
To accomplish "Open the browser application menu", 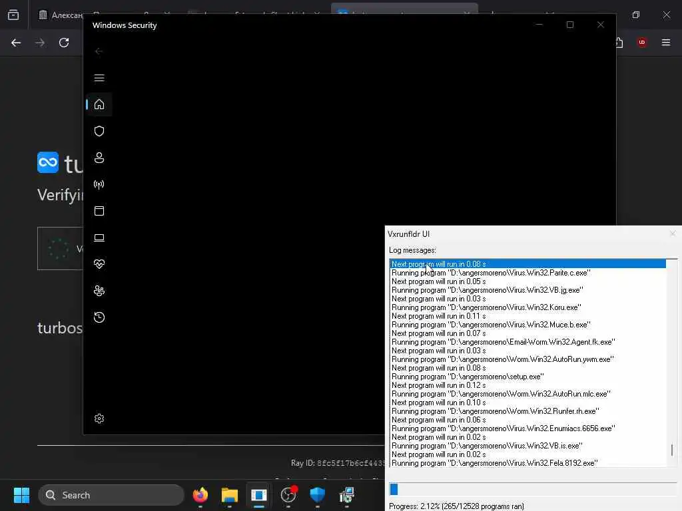I will tap(666, 42).
